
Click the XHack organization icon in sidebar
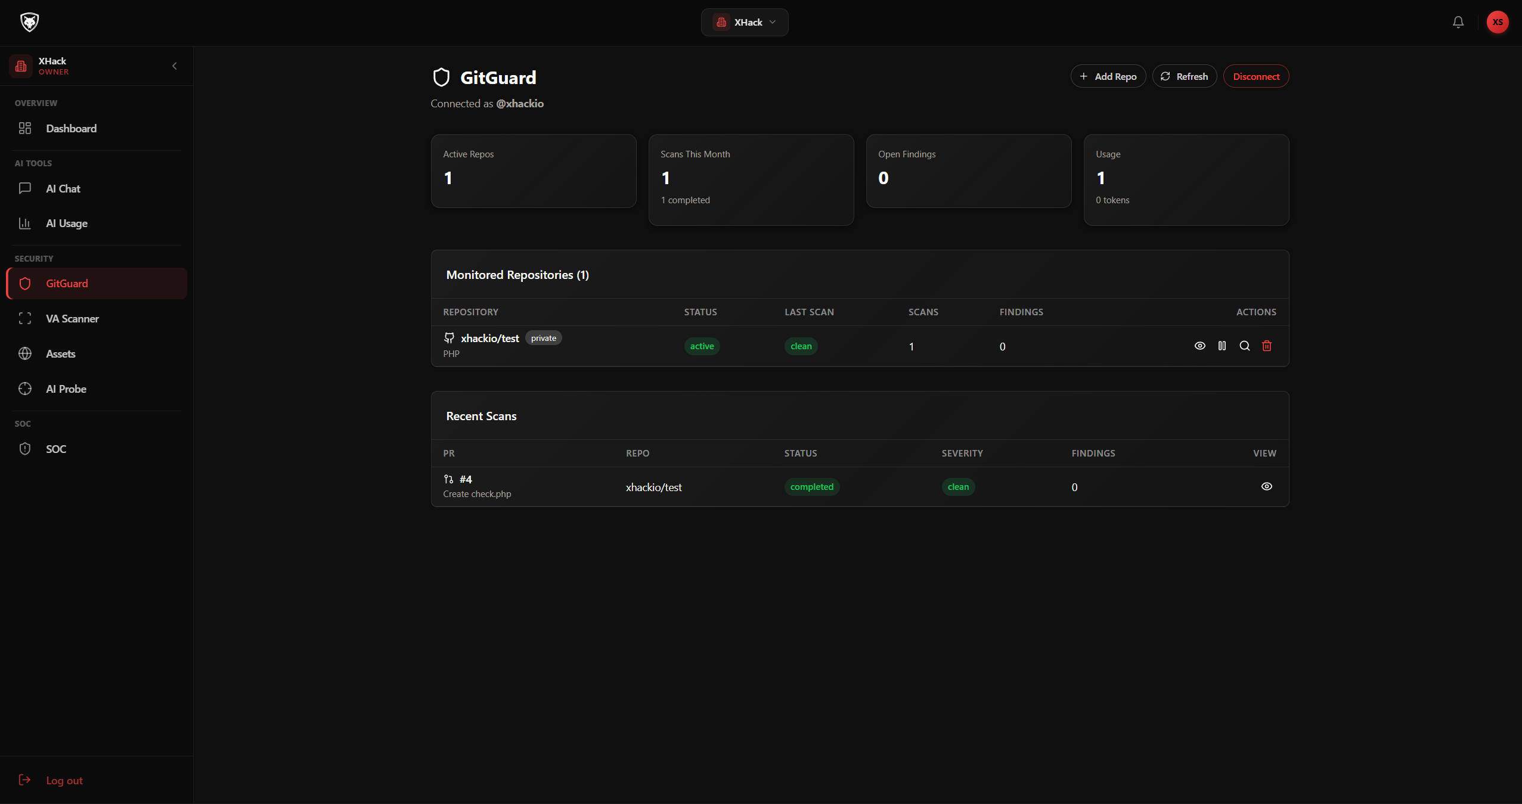[x=21, y=66]
